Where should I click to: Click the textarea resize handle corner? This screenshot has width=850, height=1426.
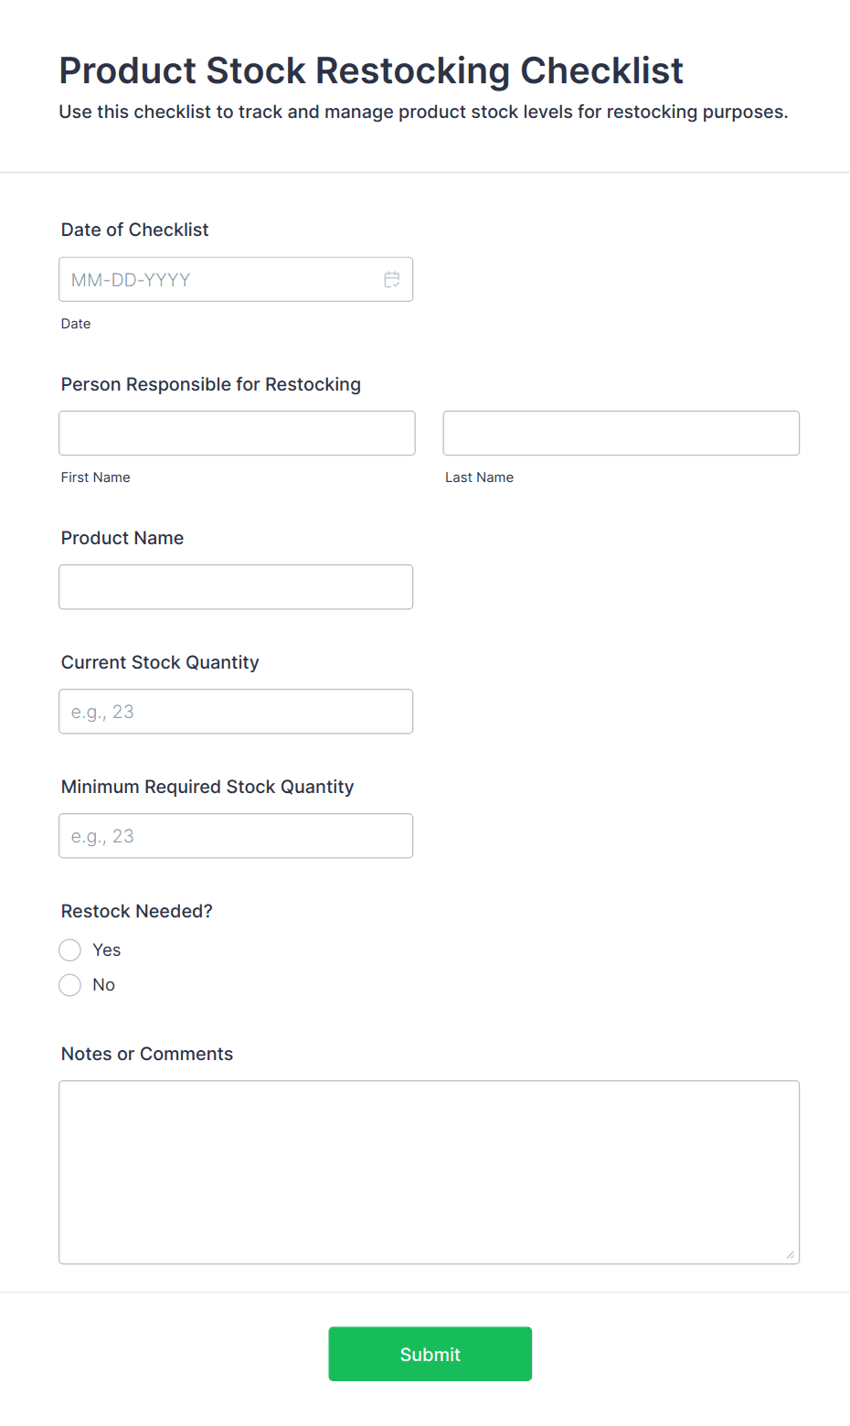coord(791,1255)
